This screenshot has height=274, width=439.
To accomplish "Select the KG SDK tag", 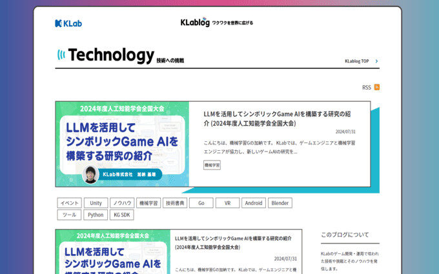I will 122,215.
